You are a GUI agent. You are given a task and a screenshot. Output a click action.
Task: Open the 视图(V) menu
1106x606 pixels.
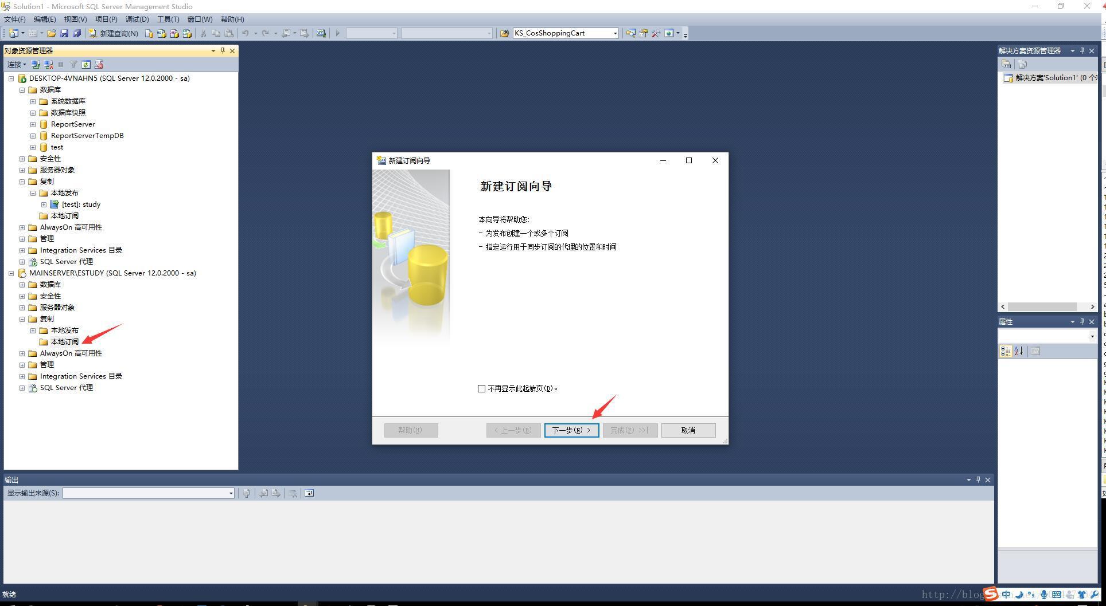pos(75,19)
